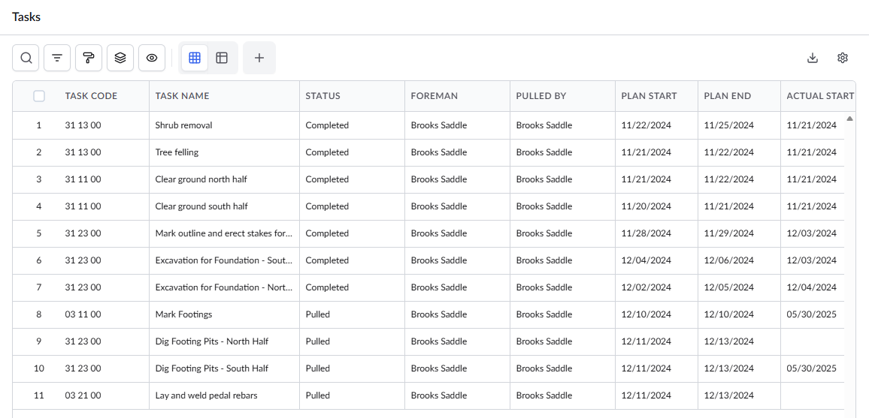The height and width of the screenshot is (418, 869).
Task: Click actual start of Dig Footing Pits South
Action: tap(811, 368)
